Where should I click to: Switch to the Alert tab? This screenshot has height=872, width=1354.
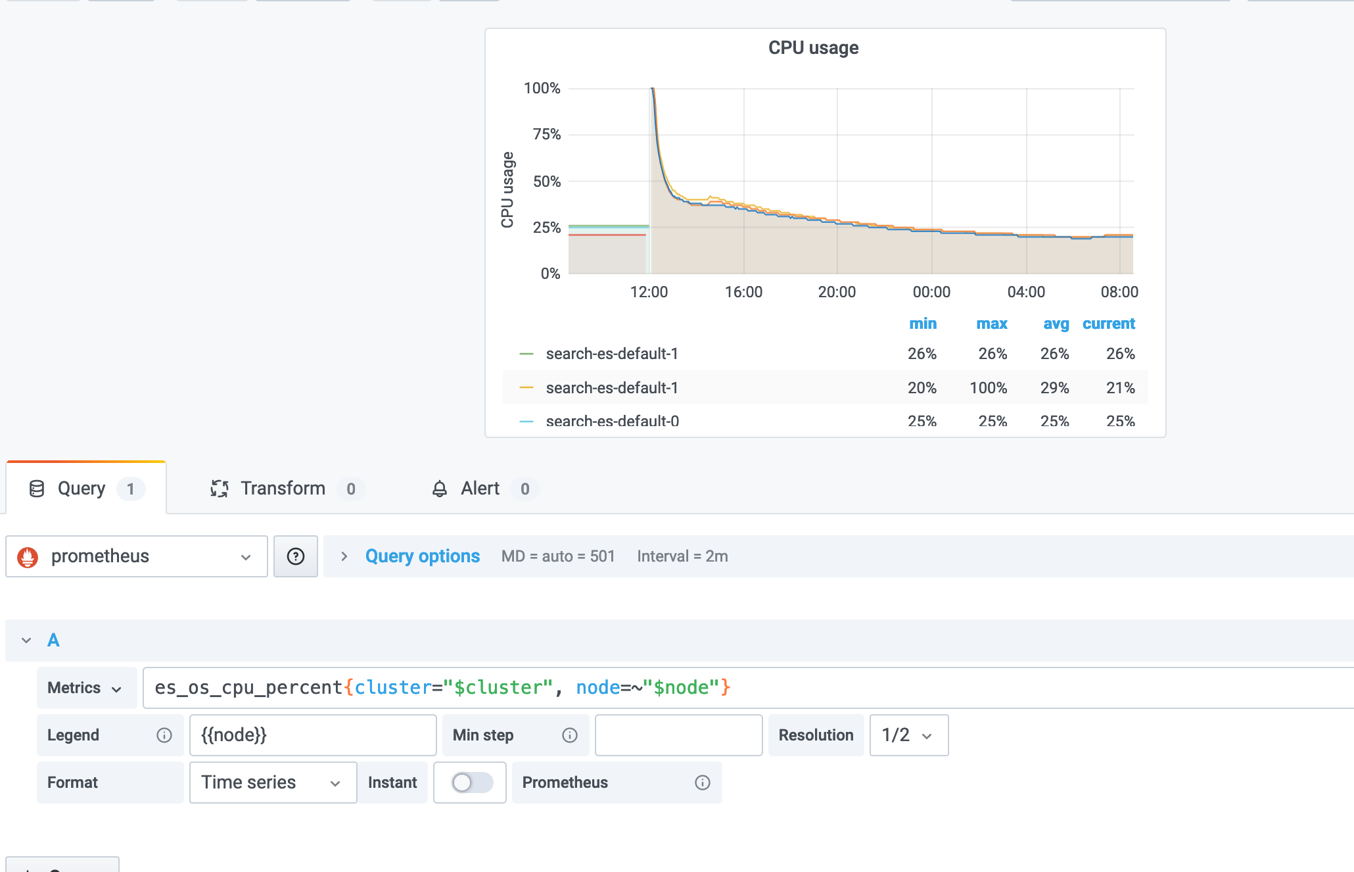coord(480,489)
